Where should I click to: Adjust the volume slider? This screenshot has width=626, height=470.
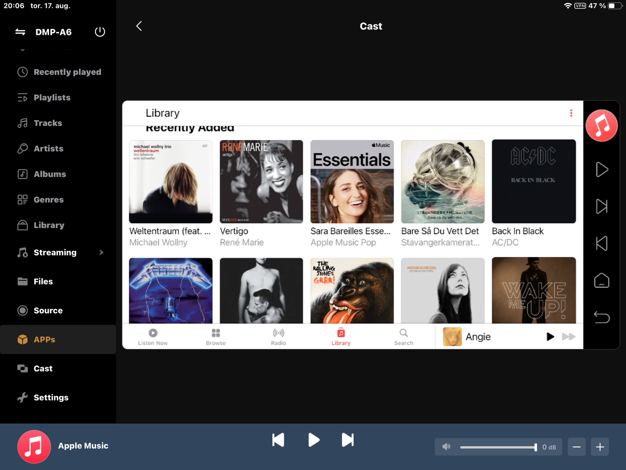tap(499, 447)
